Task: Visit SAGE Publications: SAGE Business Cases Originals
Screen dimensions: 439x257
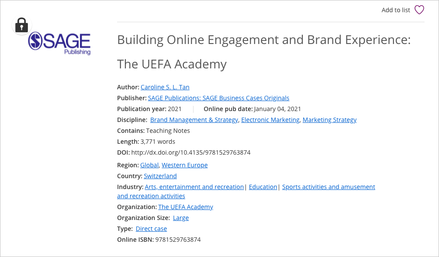Action: (x=218, y=98)
